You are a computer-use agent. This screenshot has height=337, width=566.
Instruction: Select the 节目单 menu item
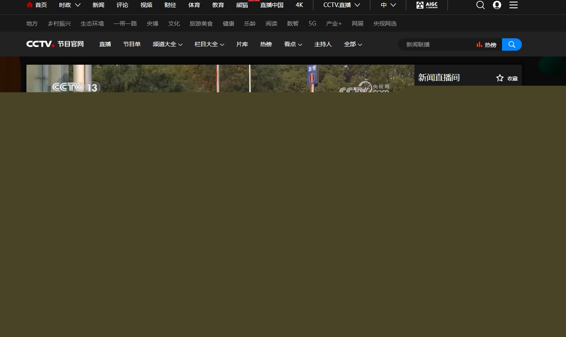[132, 44]
